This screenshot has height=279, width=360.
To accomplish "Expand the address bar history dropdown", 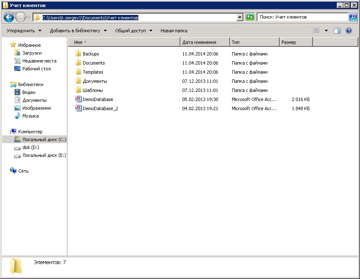I will 240,17.
